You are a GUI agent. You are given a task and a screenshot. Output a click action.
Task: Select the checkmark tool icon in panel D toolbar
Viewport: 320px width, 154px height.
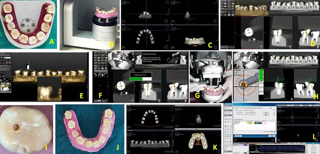(x=225, y=4)
